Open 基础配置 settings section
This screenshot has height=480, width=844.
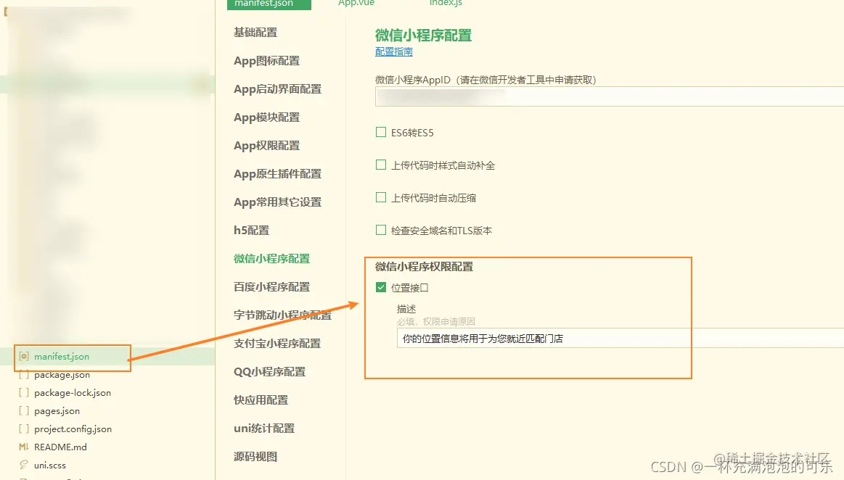pyautogui.click(x=255, y=32)
